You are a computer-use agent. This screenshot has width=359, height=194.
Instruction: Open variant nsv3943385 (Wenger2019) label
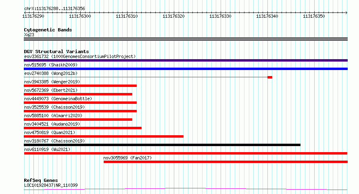pos(52,82)
